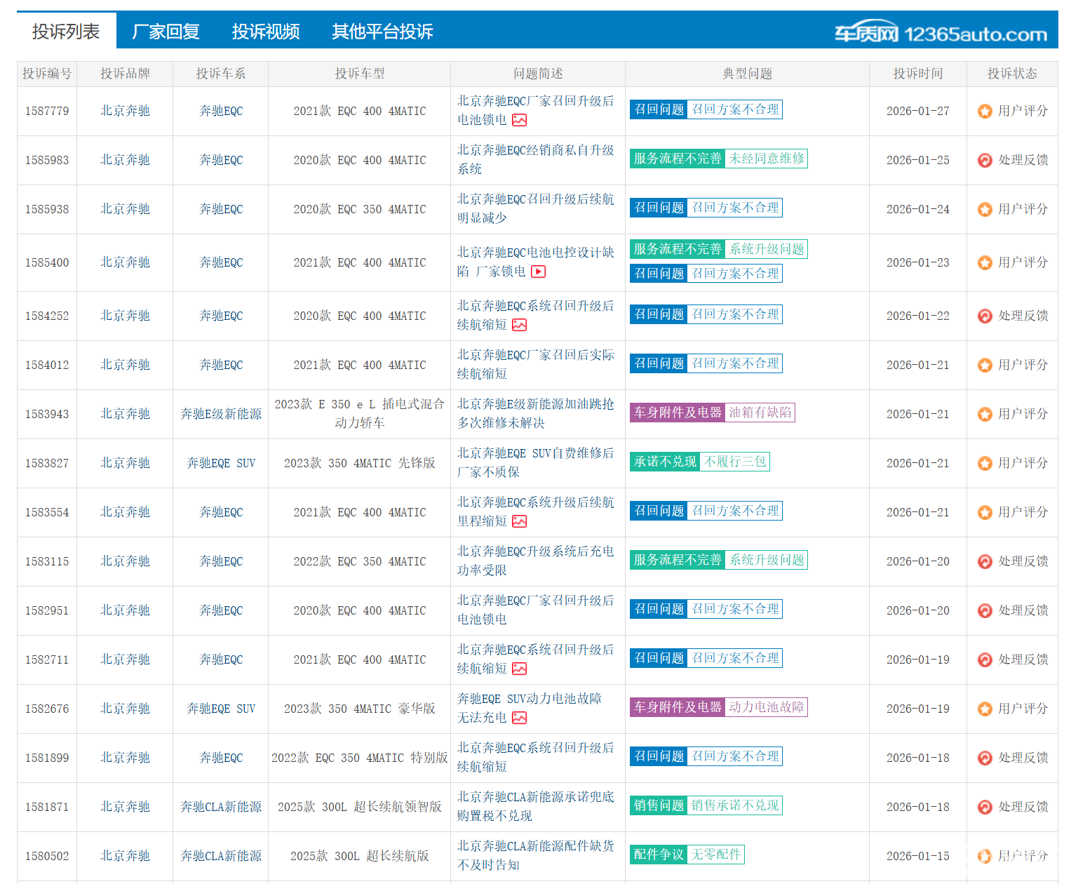Open the 投诉视频 tab
This screenshot has width=1071, height=884.
pyautogui.click(x=266, y=32)
